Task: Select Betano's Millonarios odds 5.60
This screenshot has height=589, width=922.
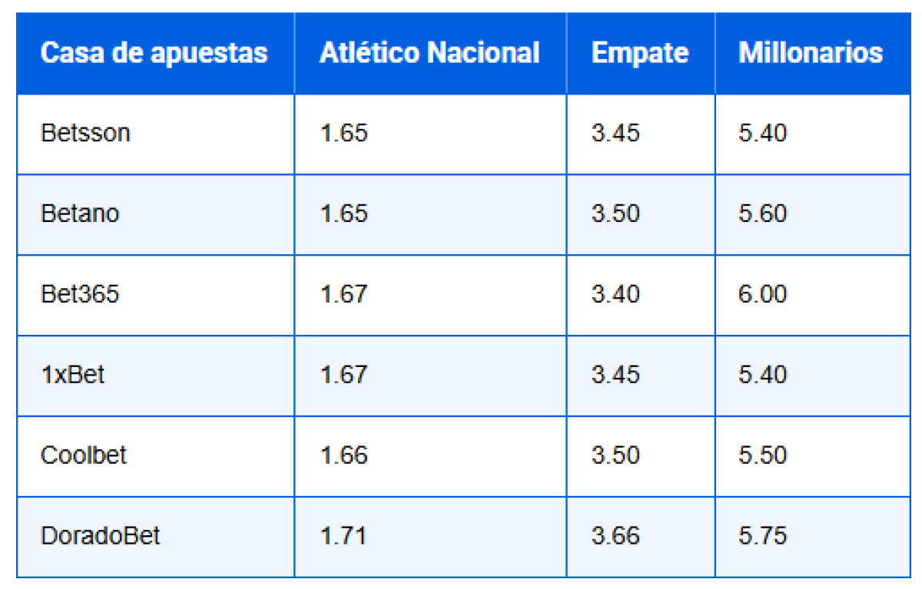Action: pyautogui.click(x=763, y=213)
